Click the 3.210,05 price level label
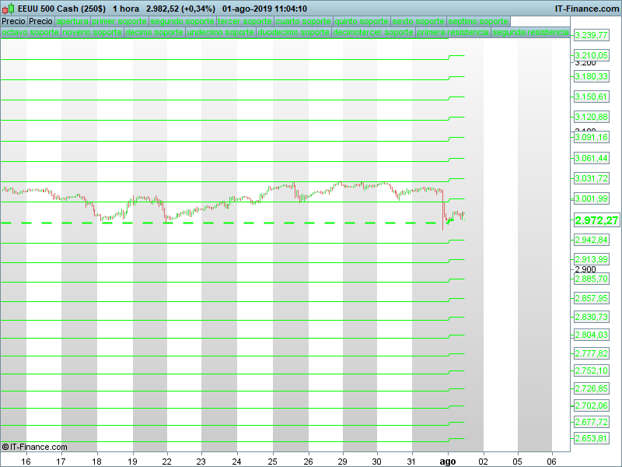 pyautogui.click(x=592, y=55)
